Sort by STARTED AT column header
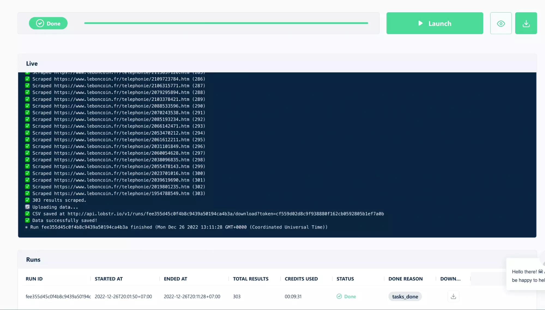545x310 pixels. (109, 279)
